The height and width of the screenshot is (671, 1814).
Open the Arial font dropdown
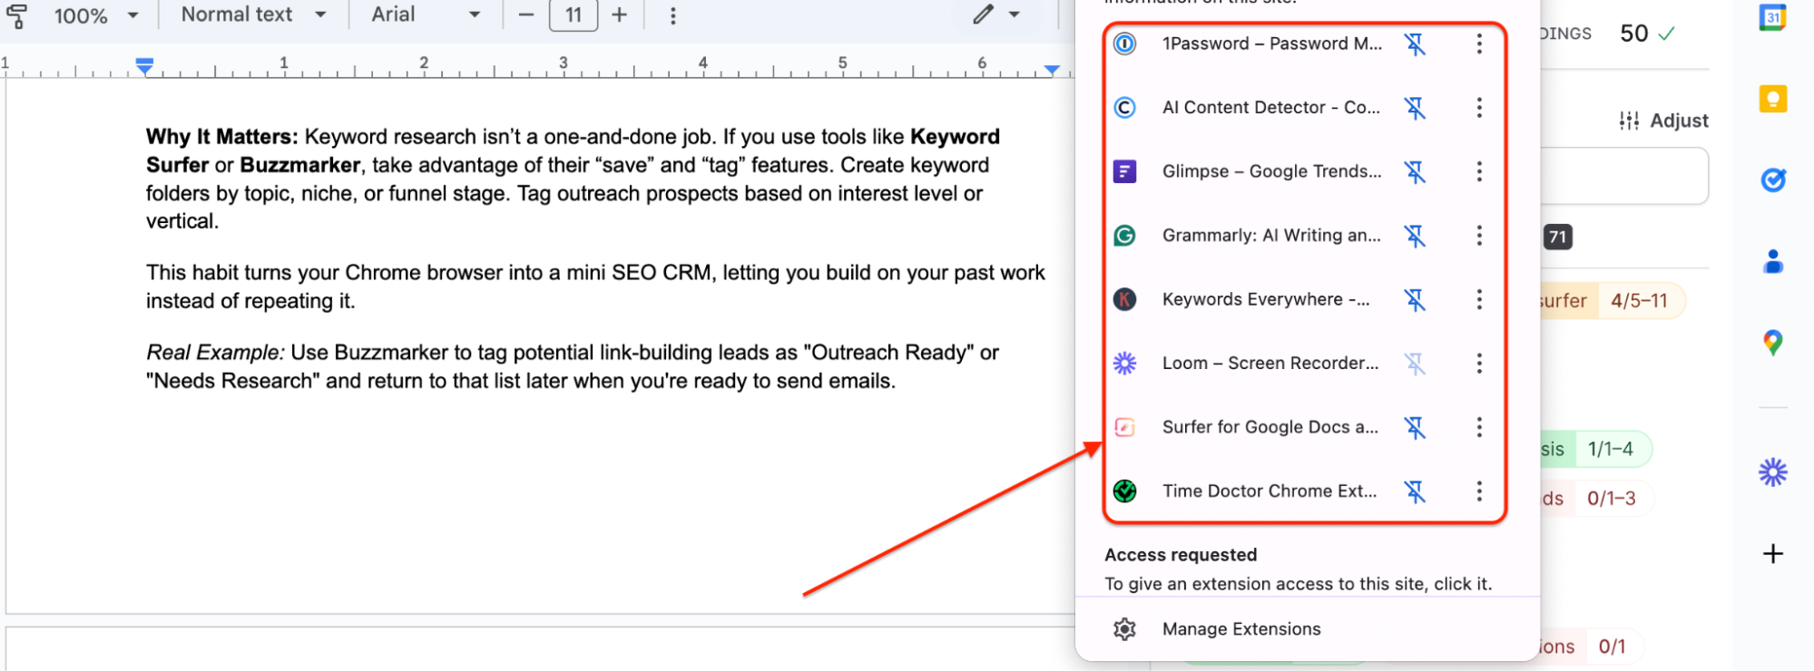click(x=426, y=15)
